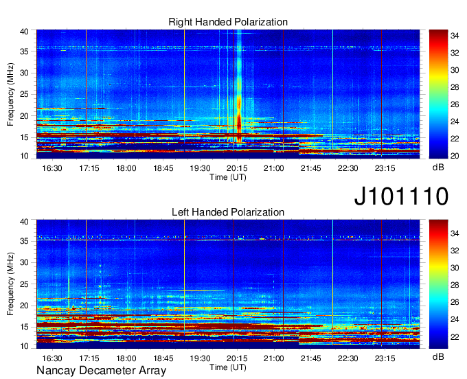
Task: Click the 22:30 tick on left-handed time axis
Action: (348, 358)
